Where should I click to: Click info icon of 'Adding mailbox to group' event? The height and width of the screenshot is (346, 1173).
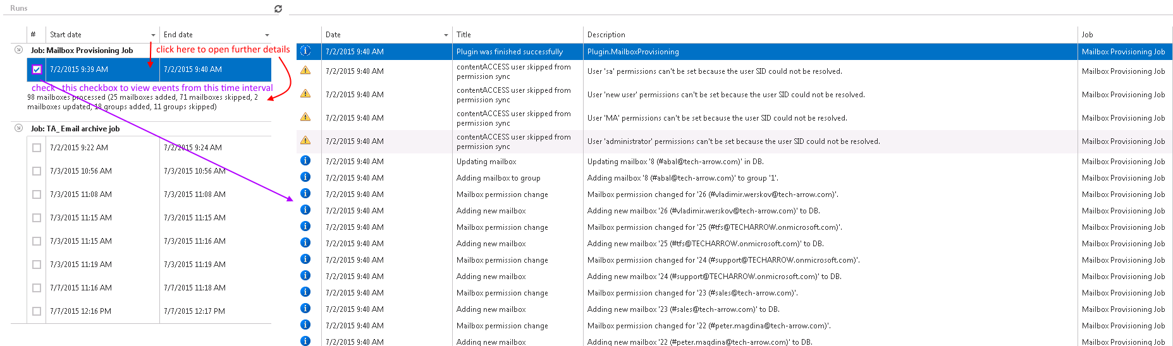305,177
